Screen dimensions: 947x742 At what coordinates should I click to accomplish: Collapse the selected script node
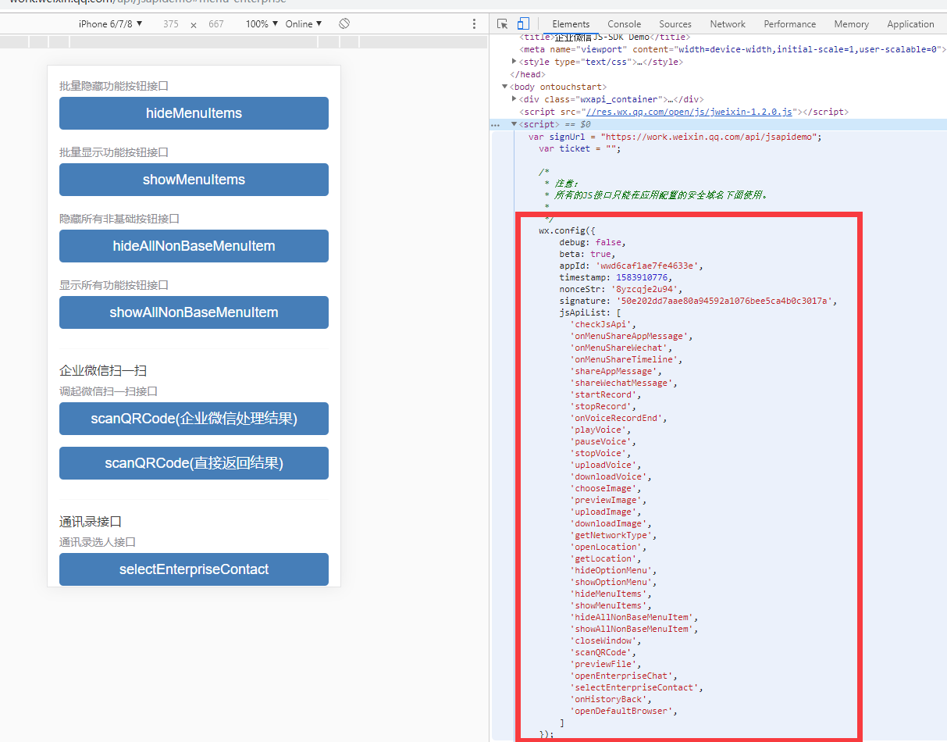514,124
